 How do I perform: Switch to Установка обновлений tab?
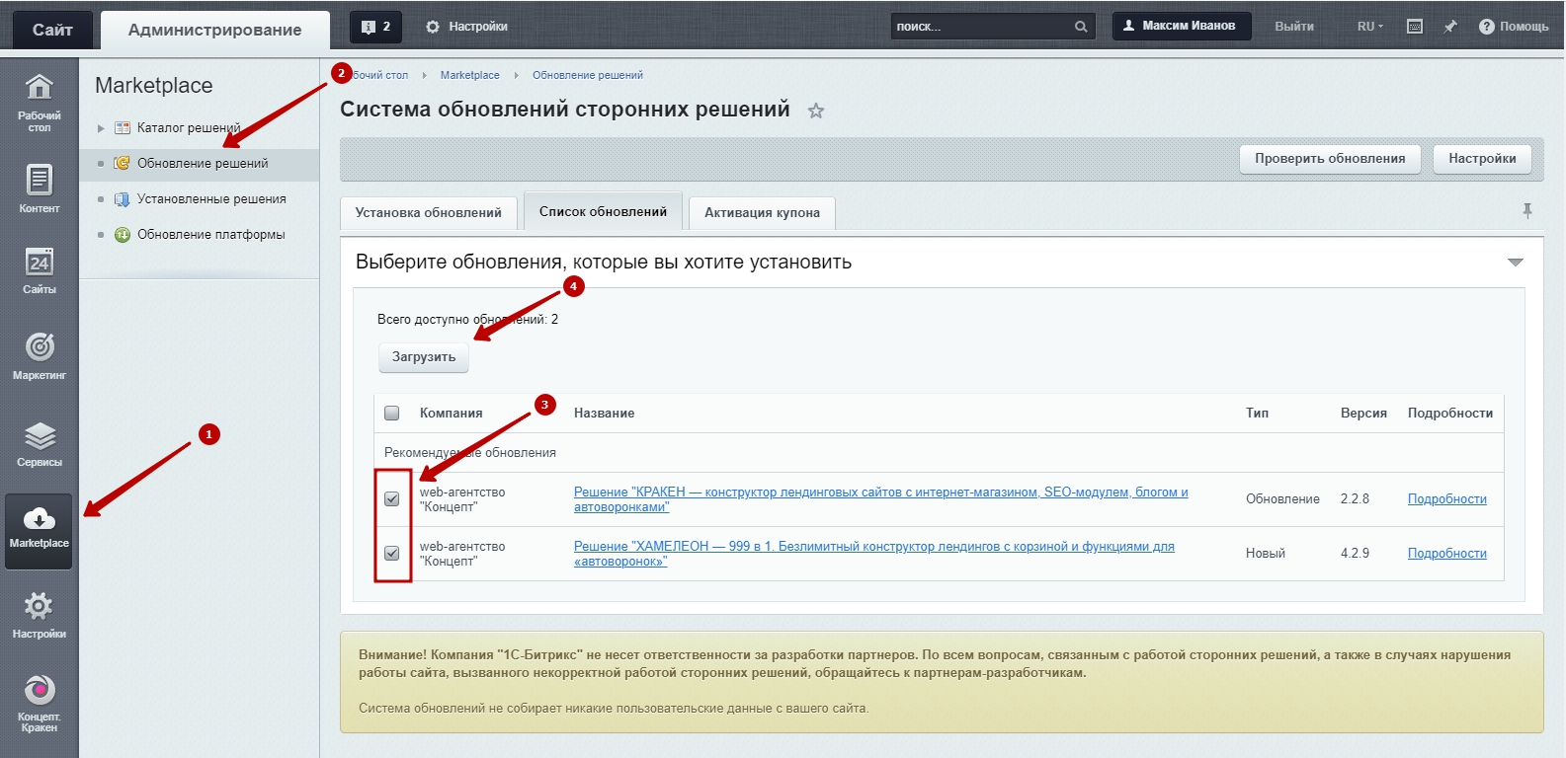coord(429,212)
